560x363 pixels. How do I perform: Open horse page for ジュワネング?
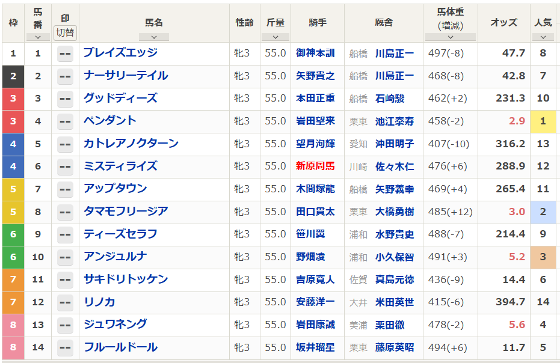(x=115, y=325)
